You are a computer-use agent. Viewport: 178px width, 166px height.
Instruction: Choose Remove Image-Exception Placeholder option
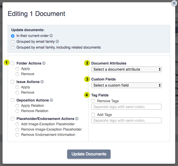(17, 130)
